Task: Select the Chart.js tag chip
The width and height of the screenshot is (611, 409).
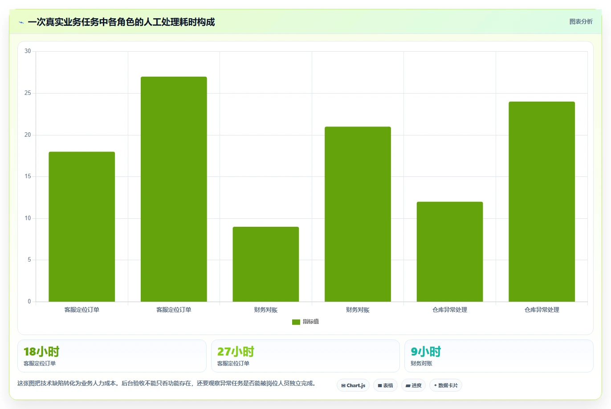Action: tap(353, 385)
